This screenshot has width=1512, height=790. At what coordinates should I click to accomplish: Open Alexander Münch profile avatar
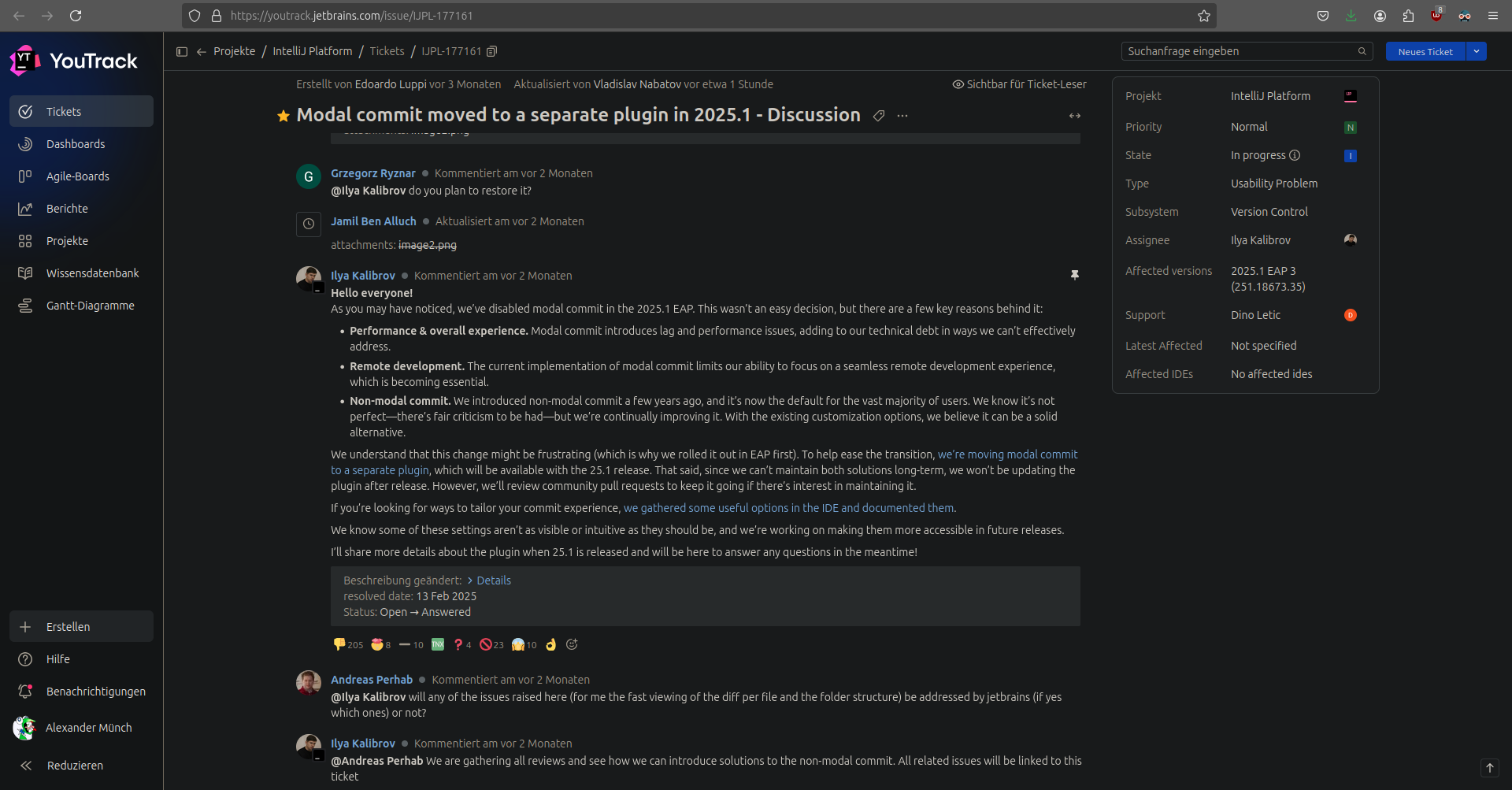point(24,728)
